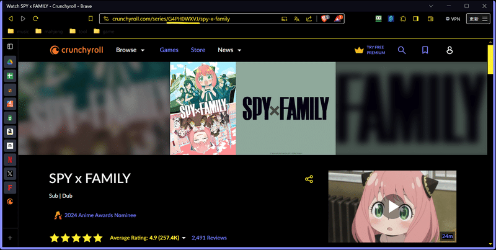
Task: Toggle the browser sidebar panel icon
Action: (x=415, y=19)
